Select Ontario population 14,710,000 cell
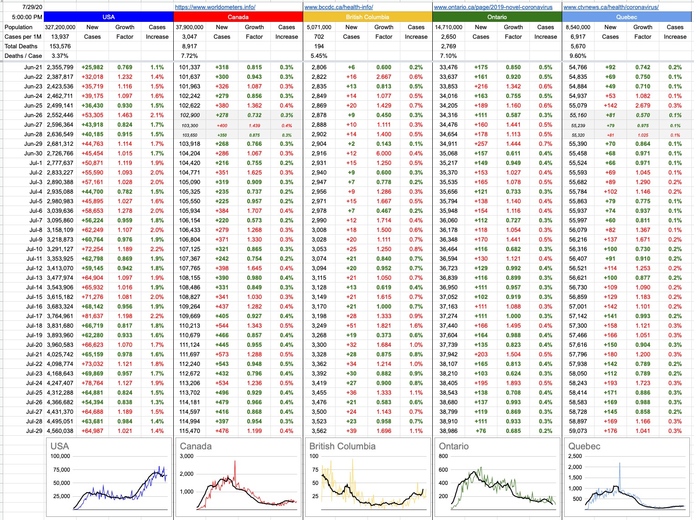This screenshot has height=520, width=694. (449, 27)
